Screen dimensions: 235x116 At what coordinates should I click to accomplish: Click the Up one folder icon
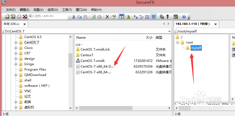128,17
